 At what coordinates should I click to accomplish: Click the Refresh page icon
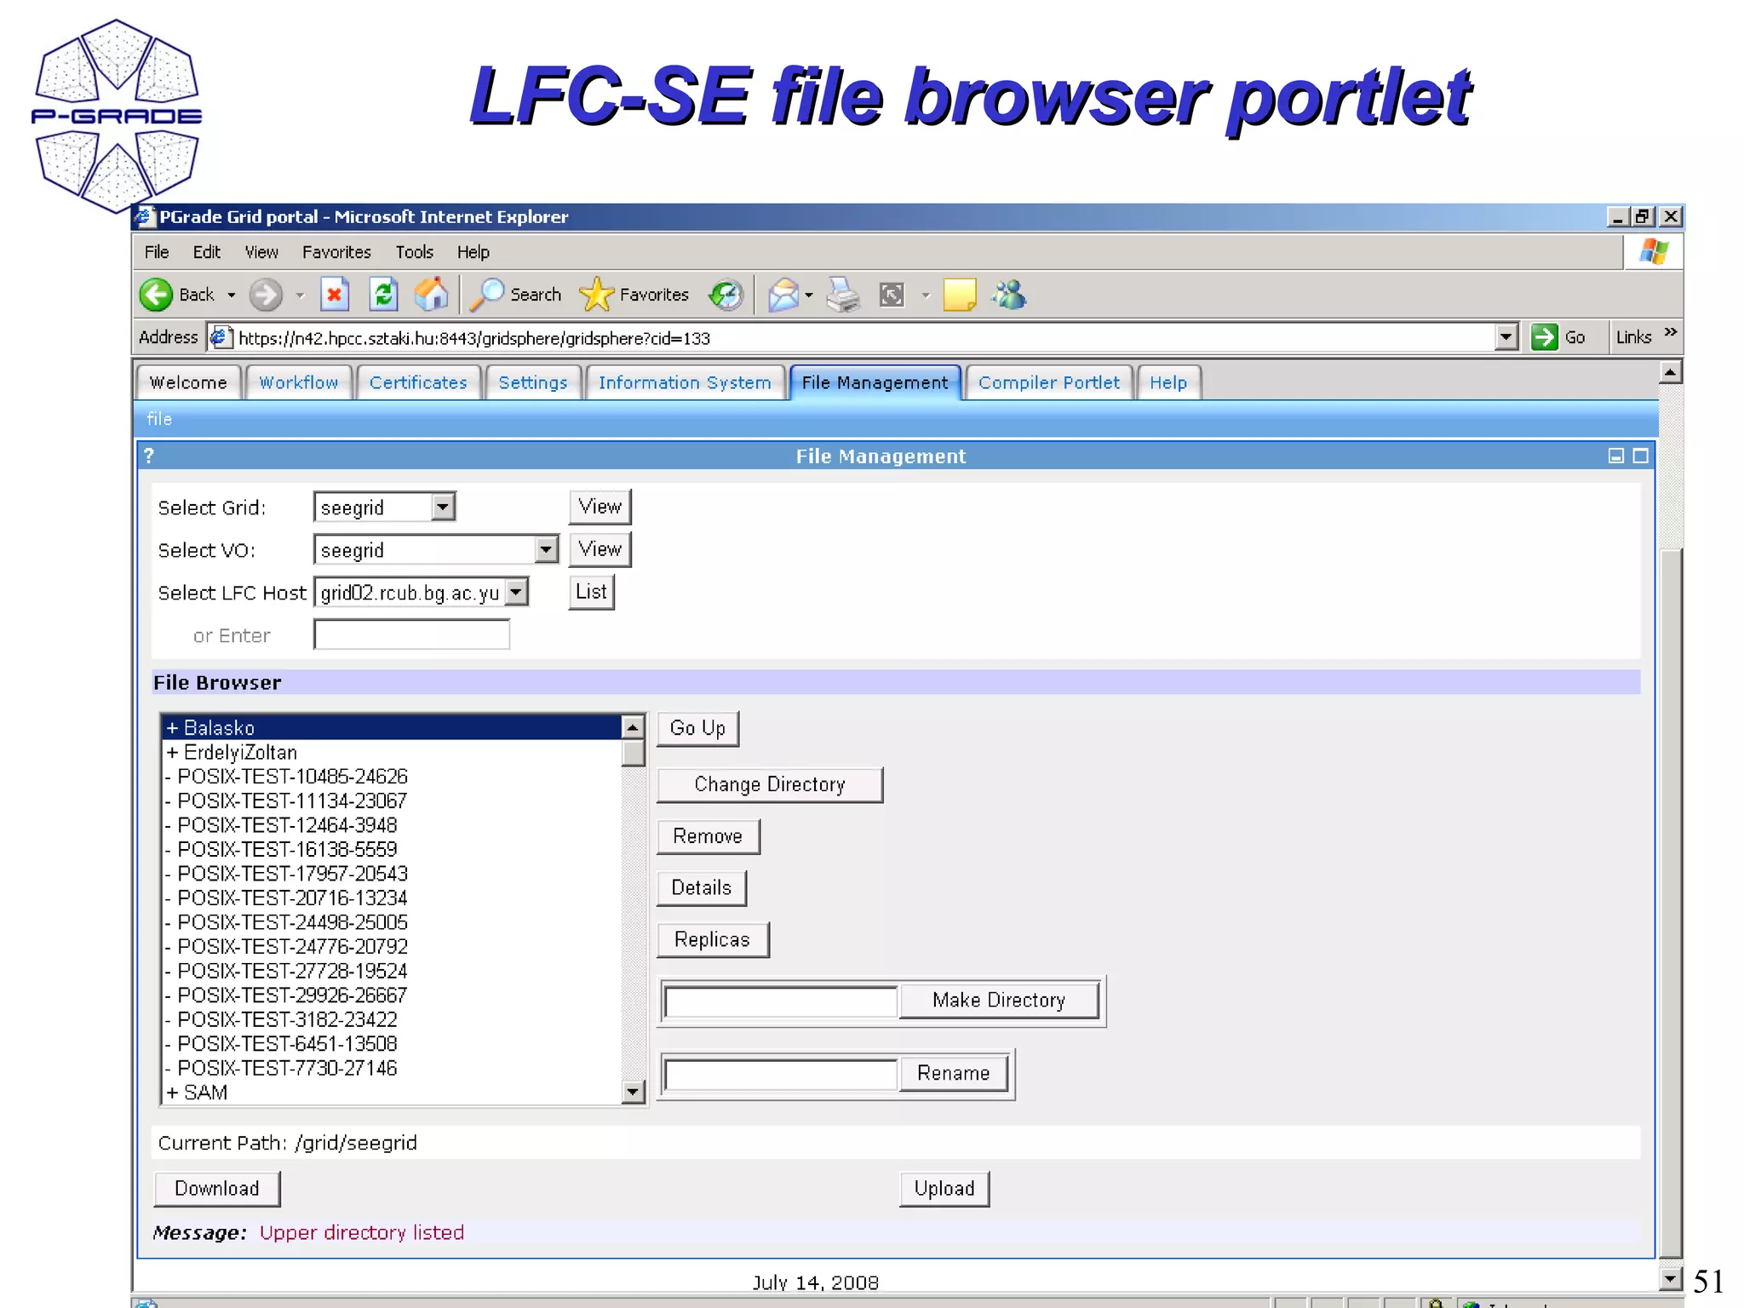tap(383, 295)
